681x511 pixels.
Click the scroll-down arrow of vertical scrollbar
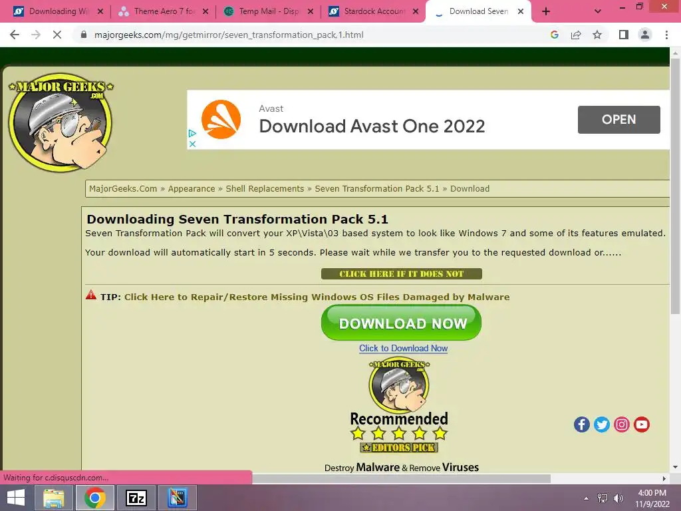[x=675, y=467]
